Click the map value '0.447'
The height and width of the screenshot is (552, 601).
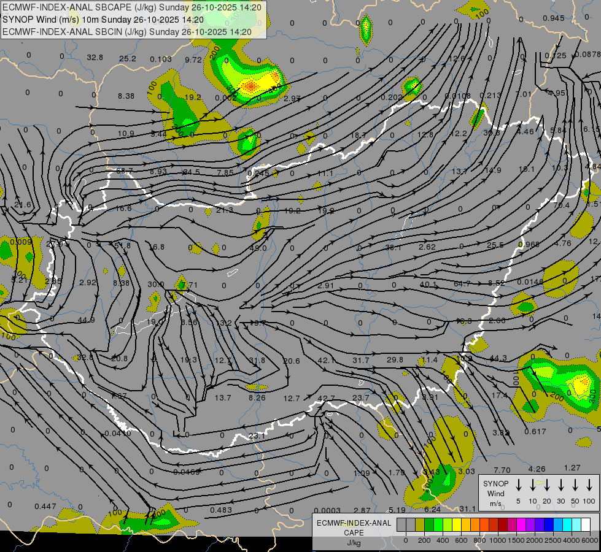point(45,507)
